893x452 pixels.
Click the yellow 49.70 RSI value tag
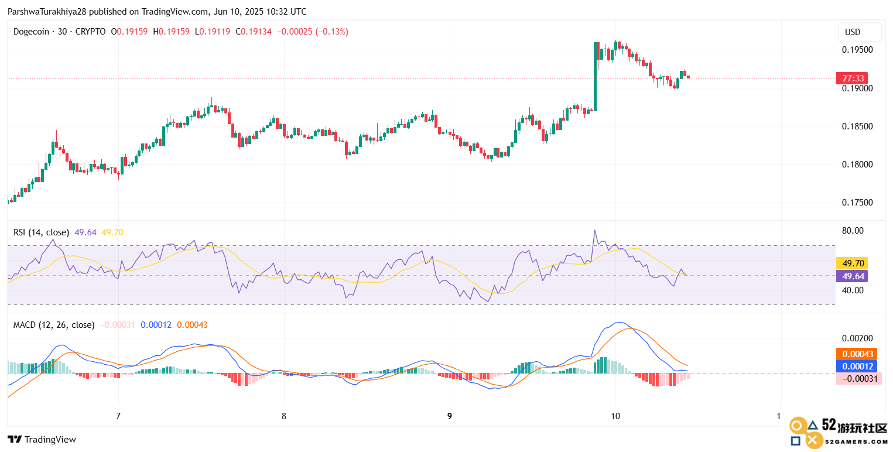[851, 263]
